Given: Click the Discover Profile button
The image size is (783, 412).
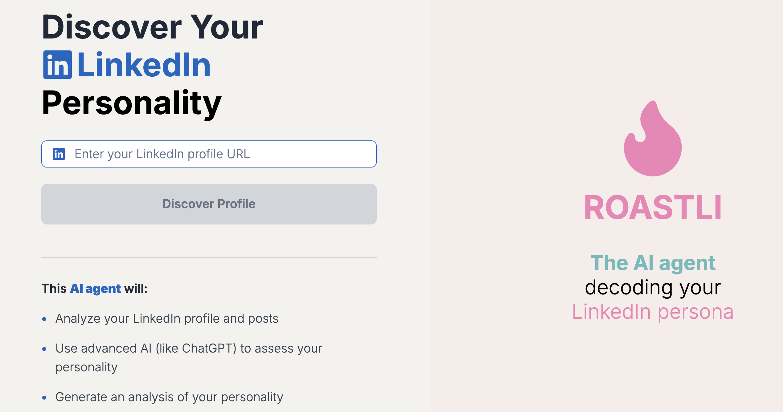Looking at the screenshot, I should (209, 204).
